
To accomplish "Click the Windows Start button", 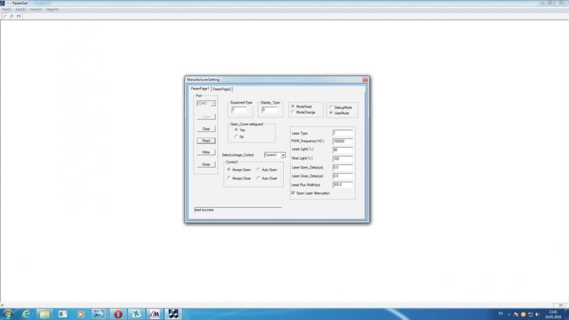I will [7, 313].
